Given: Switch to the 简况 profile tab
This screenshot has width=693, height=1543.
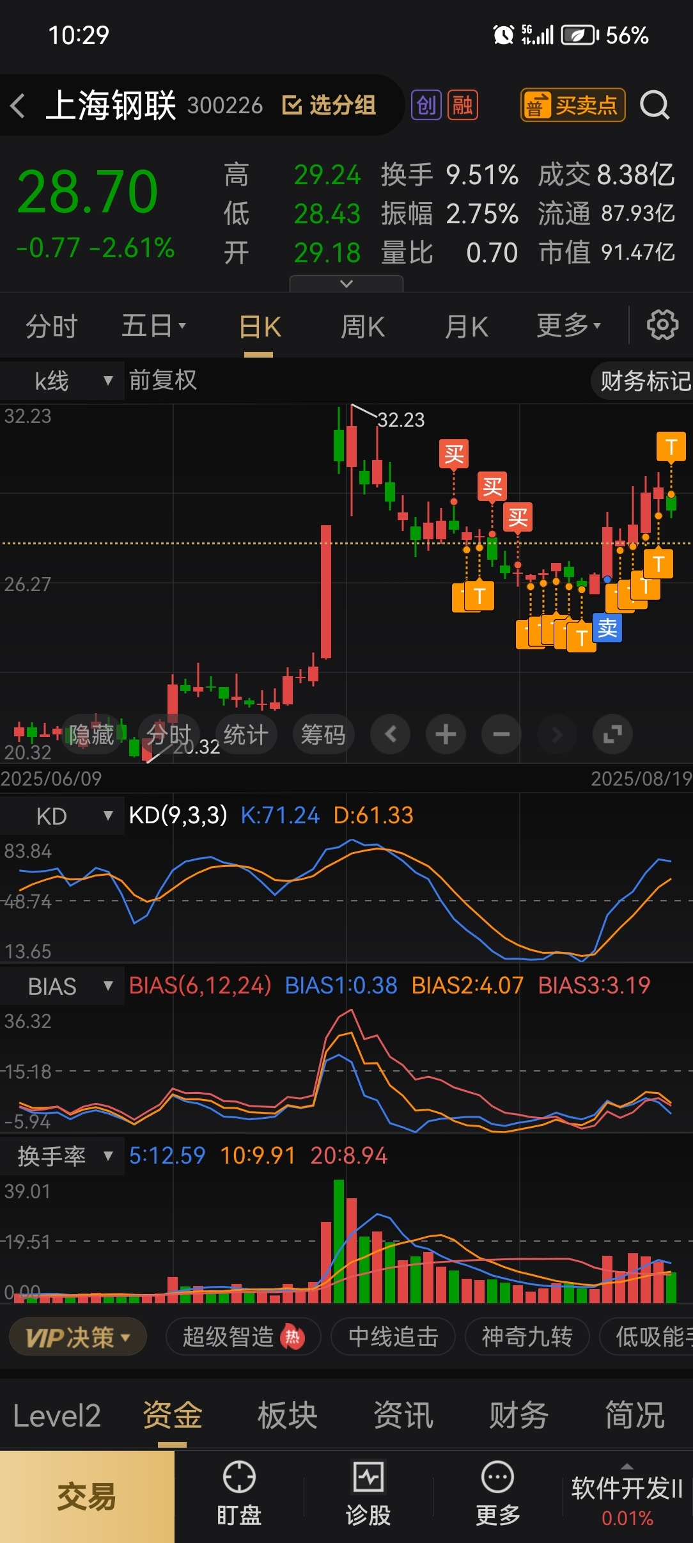Looking at the screenshot, I should [x=635, y=1416].
